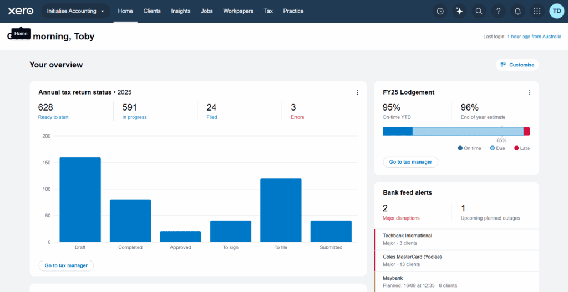The image size is (568, 292).
Task: Click the Draft bar in the chart
Action: (80, 199)
